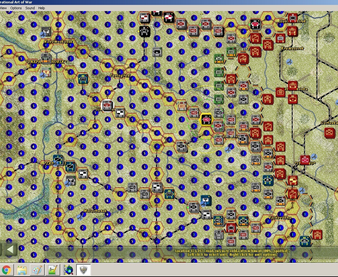
Task: Select the red motorized counter 1-1 with brackets
Action: click(x=243, y=58)
